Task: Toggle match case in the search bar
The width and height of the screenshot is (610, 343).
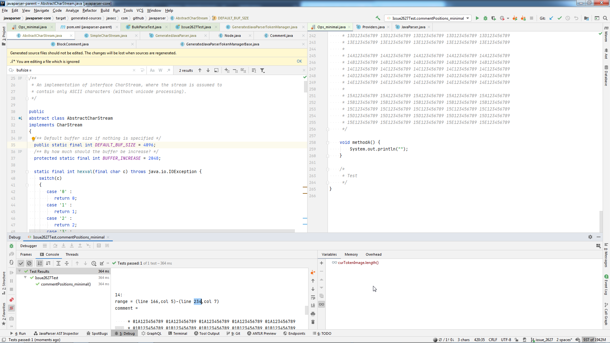Action: tap(152, 70)
